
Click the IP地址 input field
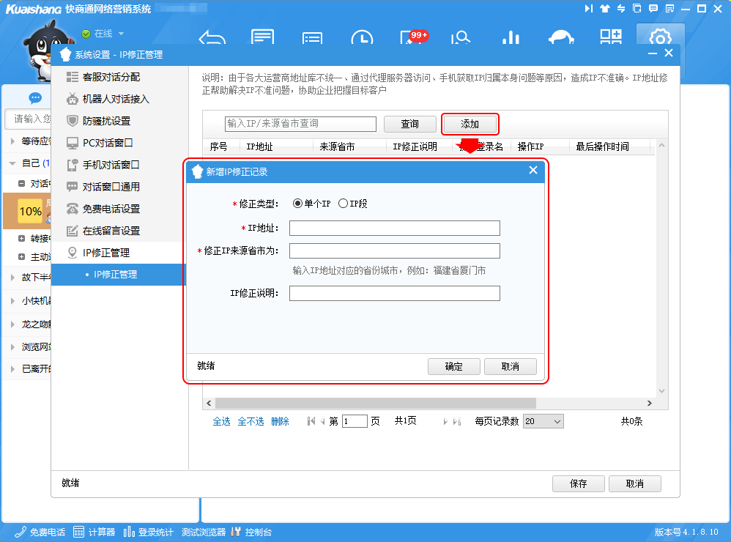pyautogui.click(x=394, y=229)
